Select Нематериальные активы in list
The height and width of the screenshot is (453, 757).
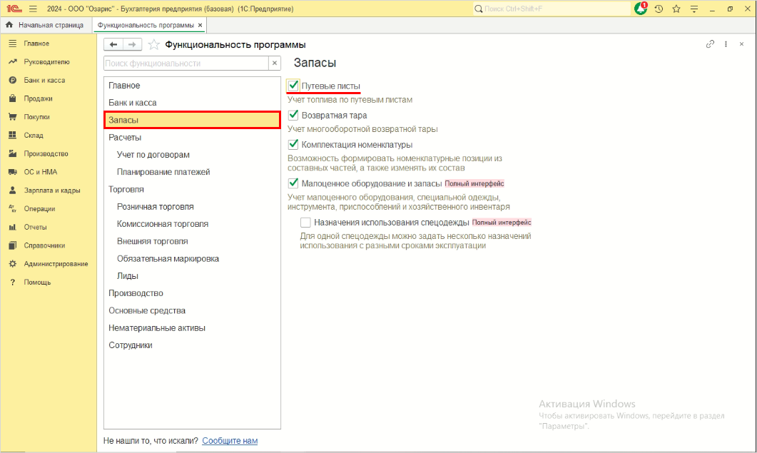pos(192,328)
